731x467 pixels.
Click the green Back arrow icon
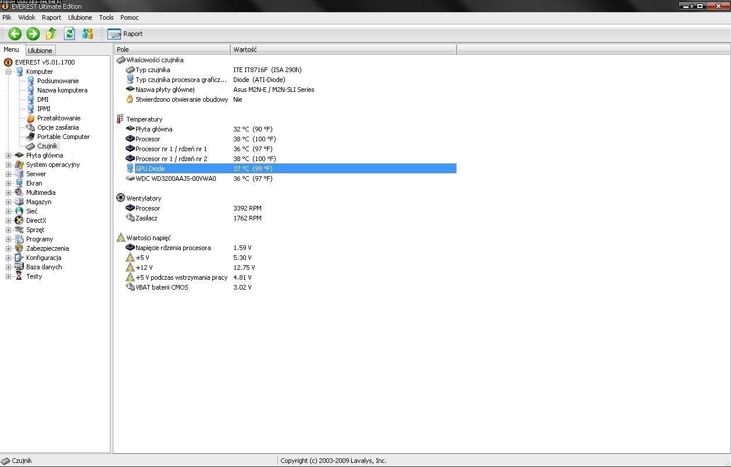pos(15,34)
